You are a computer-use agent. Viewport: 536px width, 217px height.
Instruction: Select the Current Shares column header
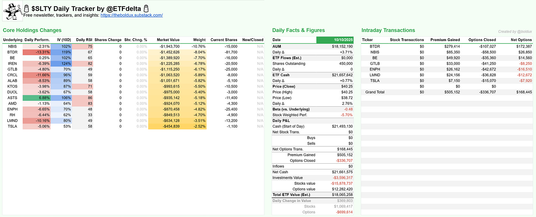(x=224, y=40)
